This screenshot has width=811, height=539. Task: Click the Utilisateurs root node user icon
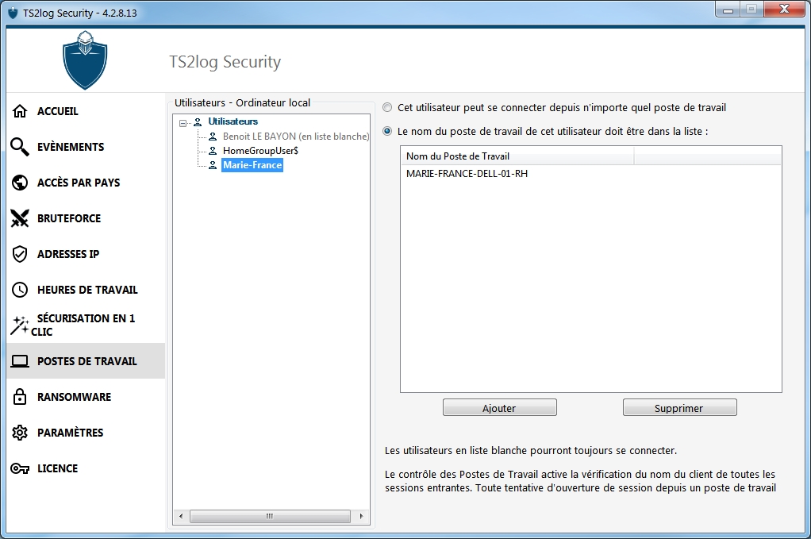click(198, 122)
